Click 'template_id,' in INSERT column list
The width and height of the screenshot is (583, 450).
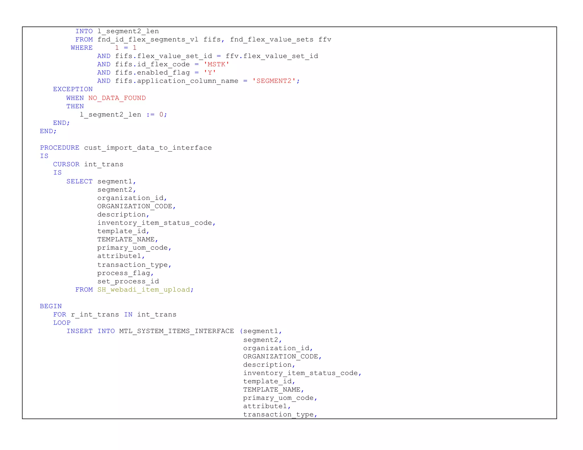click(x=269, y=381)
